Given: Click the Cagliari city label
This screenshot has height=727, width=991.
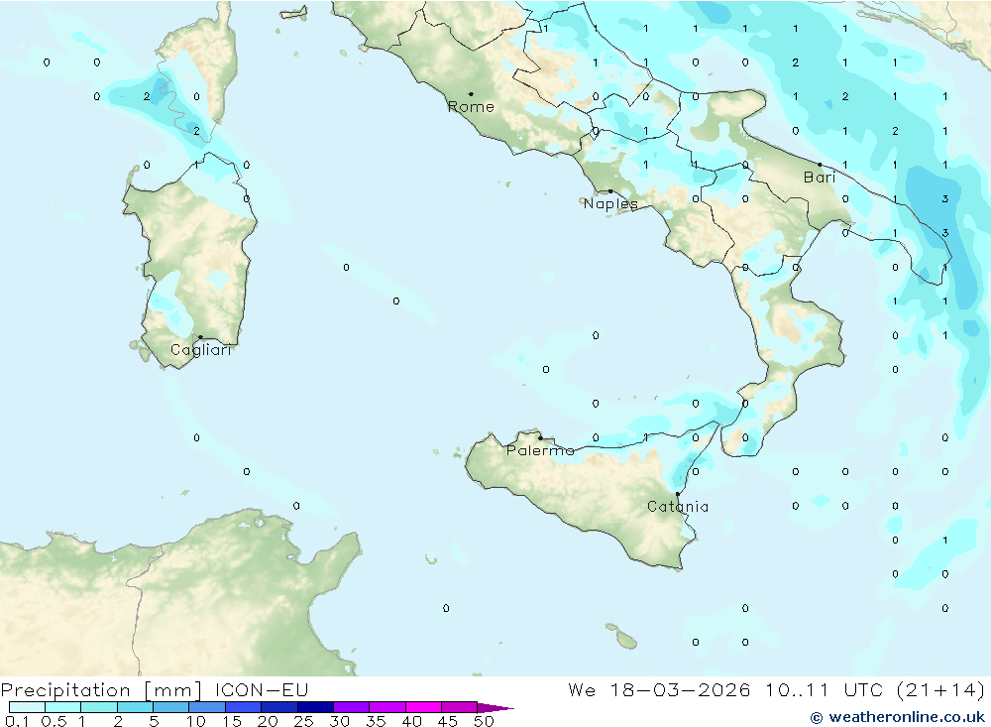Looking at the screenshot, I should coord(201,350).
